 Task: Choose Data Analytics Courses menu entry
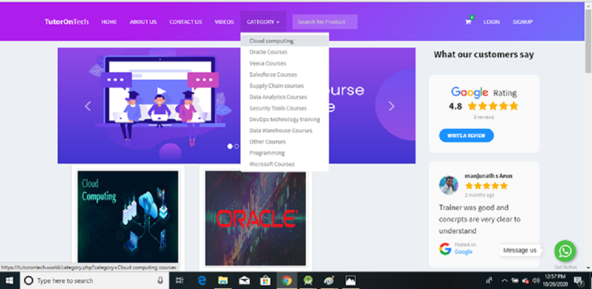point(284,97)
